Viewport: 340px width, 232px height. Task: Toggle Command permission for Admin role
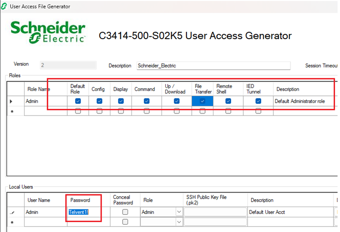click(147, 101)
